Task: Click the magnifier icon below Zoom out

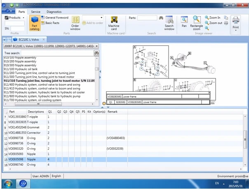Action: click(x=207, y=28)
